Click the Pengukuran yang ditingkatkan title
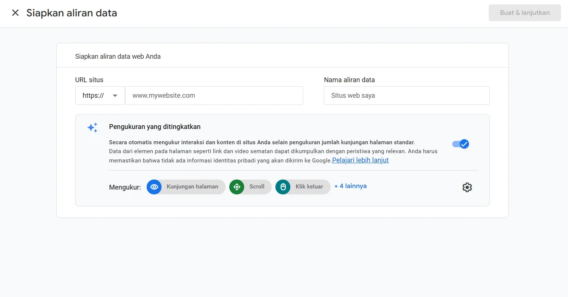This screenshot has width=568, height=297. click(x=155, y=127)
